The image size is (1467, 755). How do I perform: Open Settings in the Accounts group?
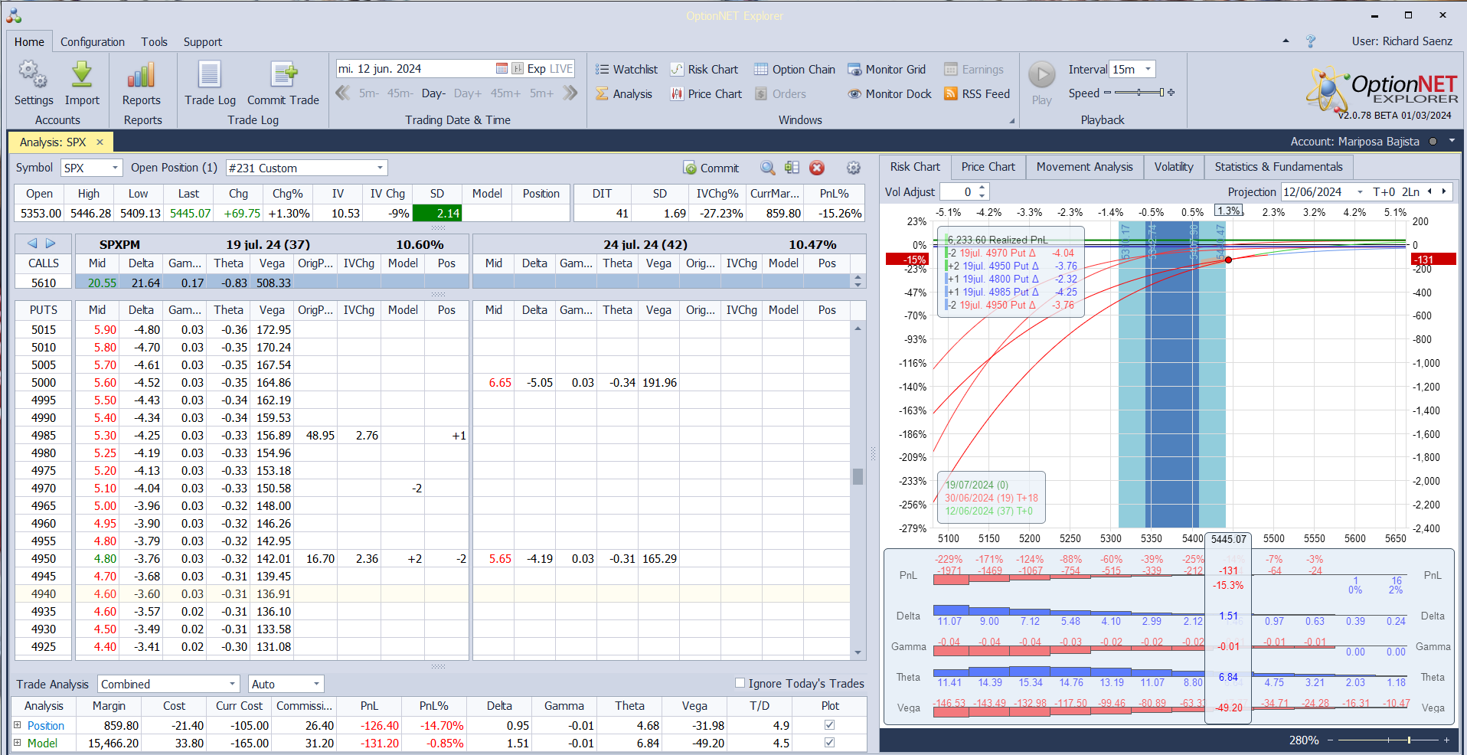click(33, 83)
